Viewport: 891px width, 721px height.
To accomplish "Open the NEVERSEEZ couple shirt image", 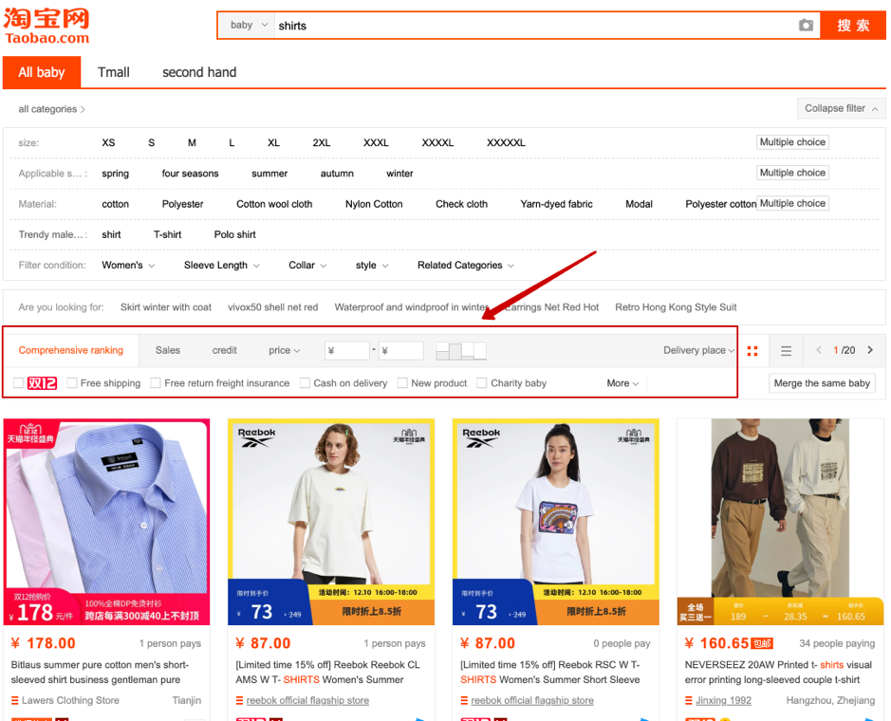I will (780, 522).
